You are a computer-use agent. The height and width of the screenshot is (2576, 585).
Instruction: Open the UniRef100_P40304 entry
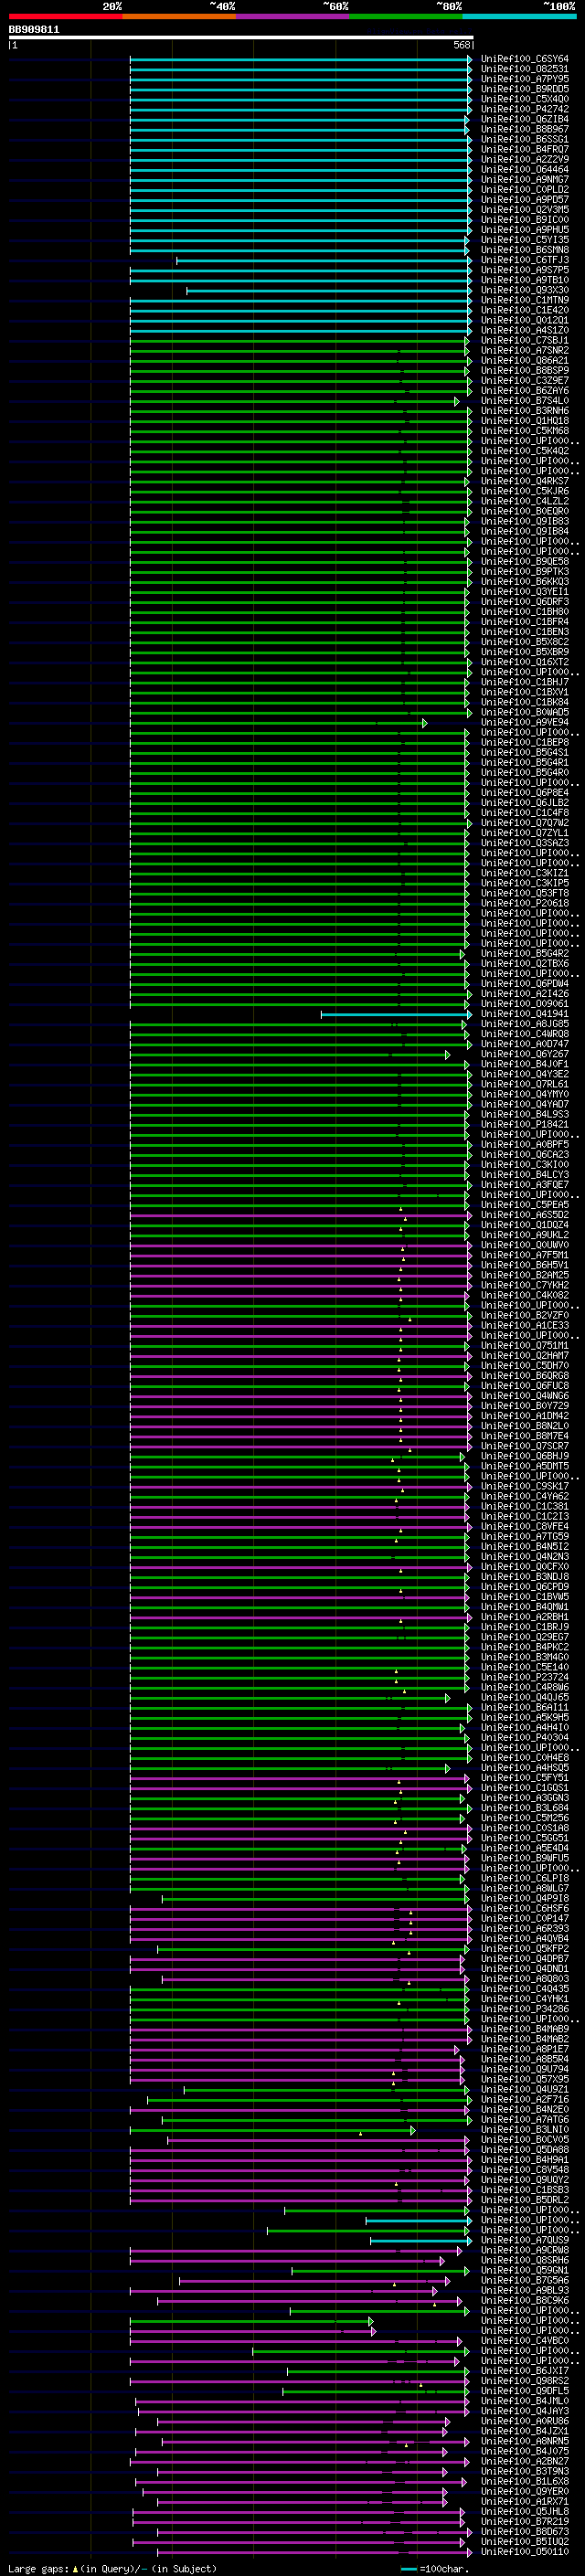(x=525, y=1737)
